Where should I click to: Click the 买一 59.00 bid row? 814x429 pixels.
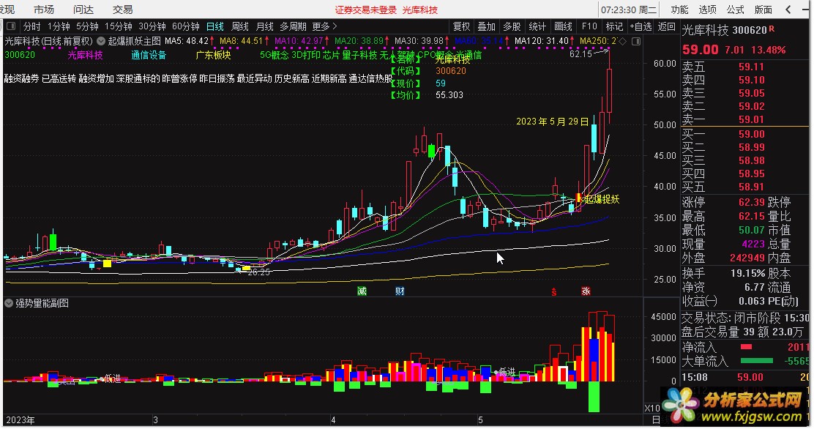coord(744,134)
